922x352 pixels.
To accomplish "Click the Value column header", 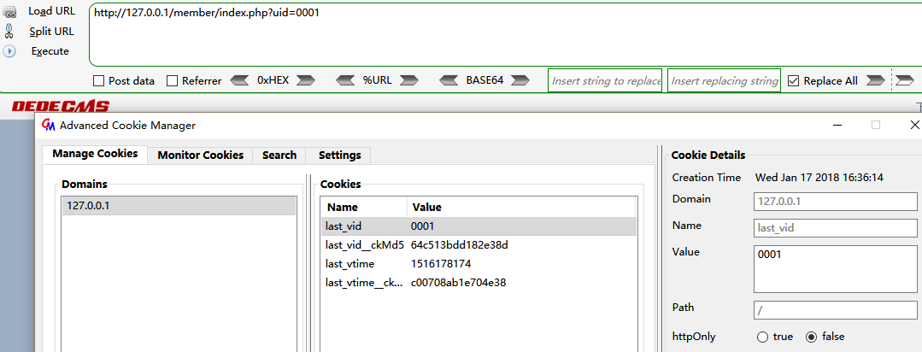I will pos(521,207).
